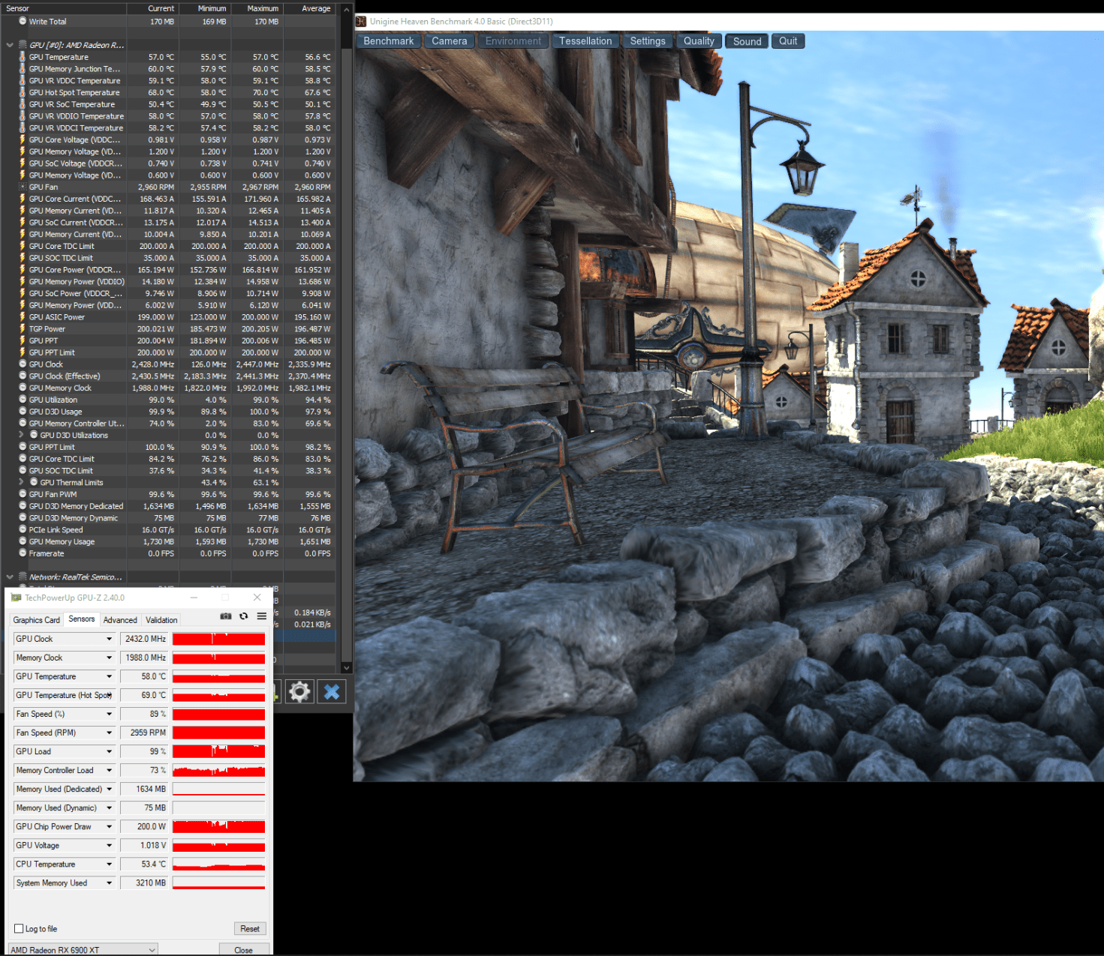
Task: Click the icon beside Framerate row
Action: (23, 553)
